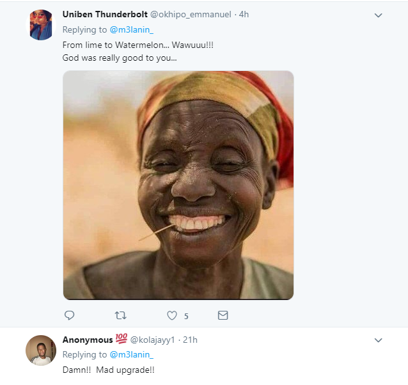Image resolution: width=408 pixels, height=385 pixels.
Task: Open @m3lanin_ mention in Uniben Thunderbolt's reply
Action: (132, 29)
